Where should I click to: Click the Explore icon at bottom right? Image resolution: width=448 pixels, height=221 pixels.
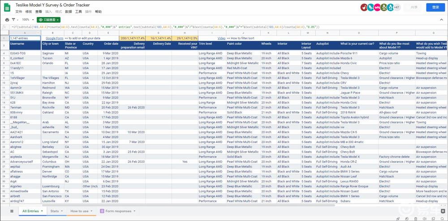point(443,211)
